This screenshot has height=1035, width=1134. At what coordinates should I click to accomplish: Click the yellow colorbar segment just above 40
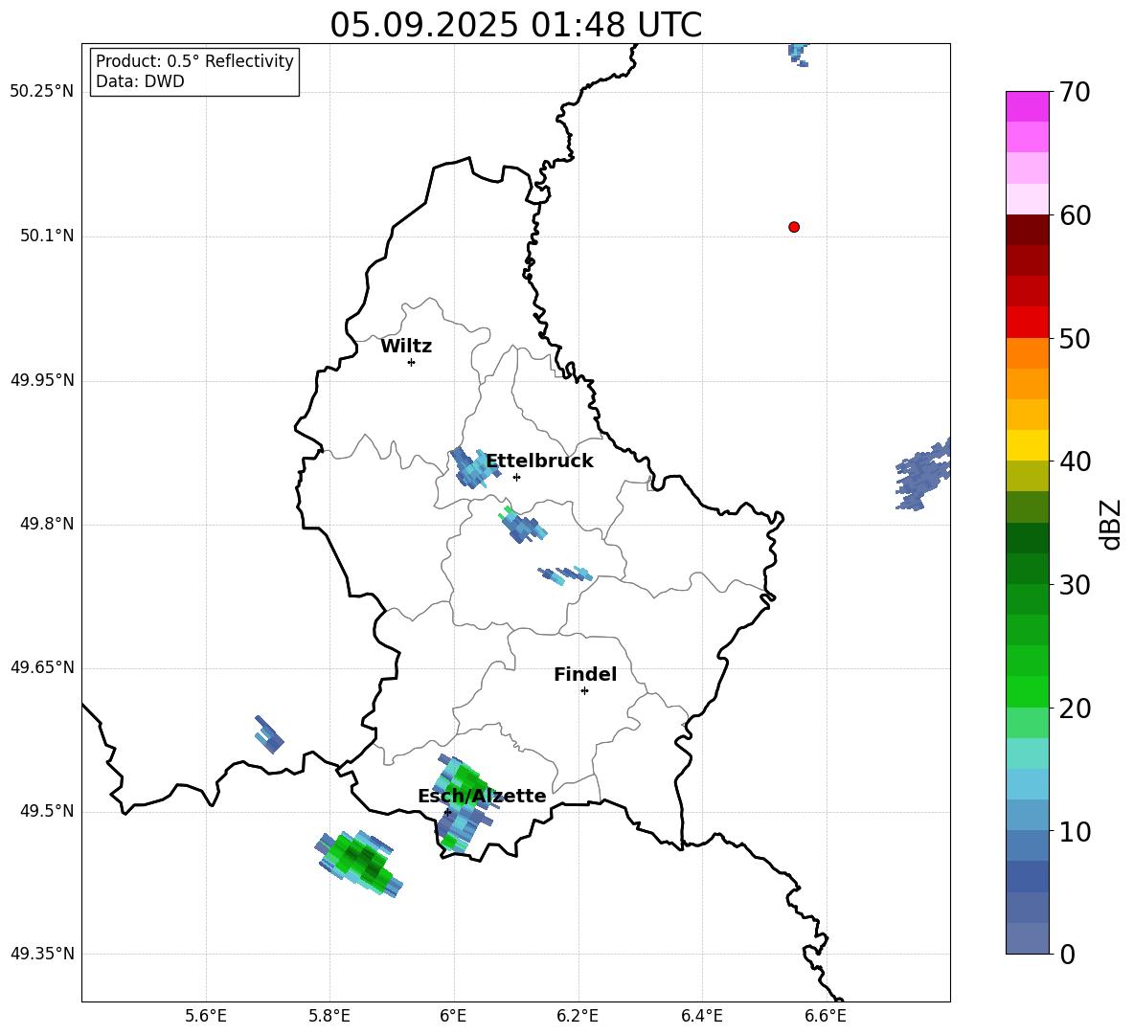pos(1027,445)
